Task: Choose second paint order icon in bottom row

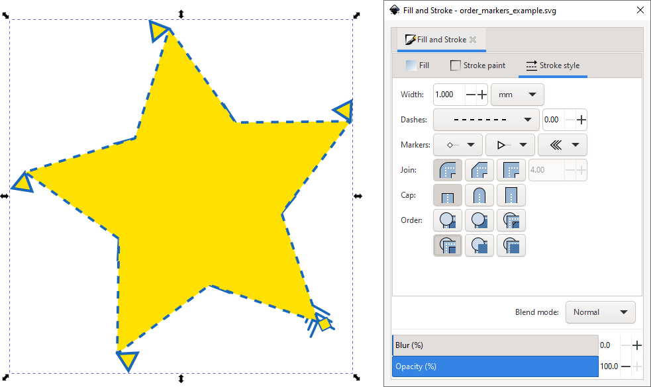Action: click(479, 245)
